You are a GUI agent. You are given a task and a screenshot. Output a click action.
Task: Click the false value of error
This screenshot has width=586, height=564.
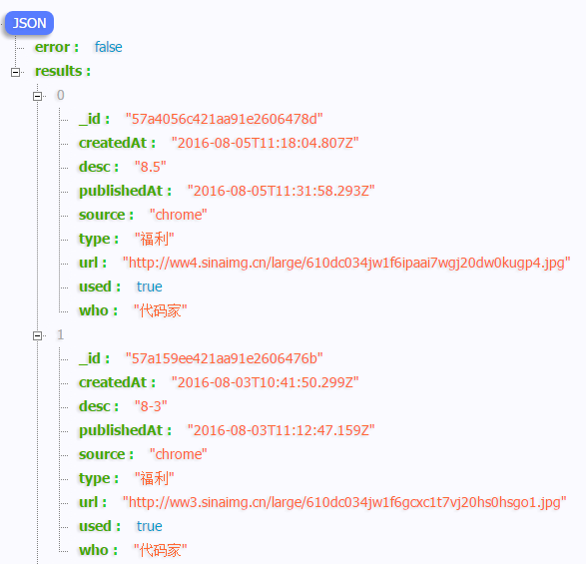point(109,47)
